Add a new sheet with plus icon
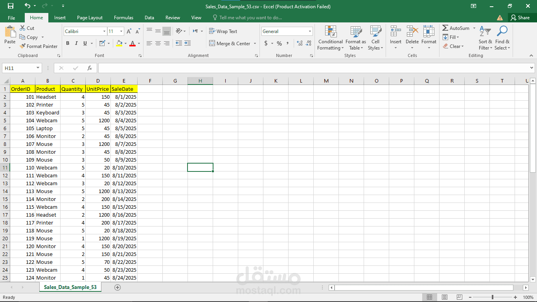The width and height of the screenshot is (537, 302). tap(117, 287)
